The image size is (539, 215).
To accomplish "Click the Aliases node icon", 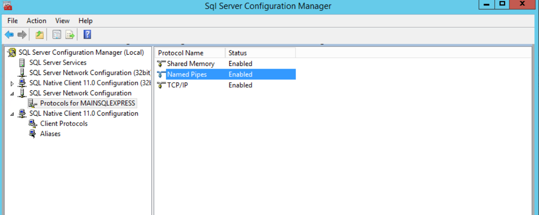I will (33, 134).
